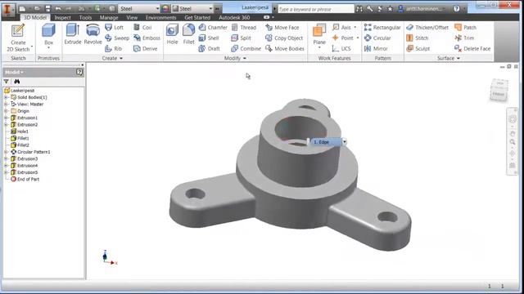The height and width of the screenshot is (294, 524).
Task: Select the Coil tool
Action: (142, 27)
